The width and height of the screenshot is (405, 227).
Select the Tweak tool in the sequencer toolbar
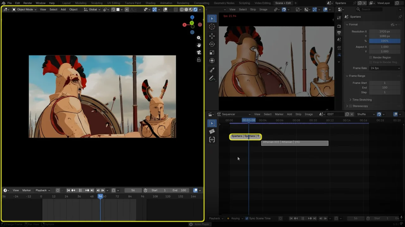point(212,123)
